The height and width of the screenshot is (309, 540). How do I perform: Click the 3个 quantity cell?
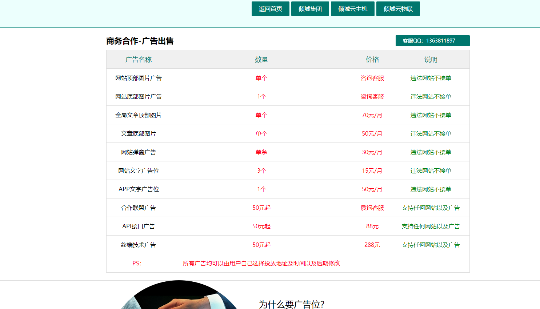pyautogui.click(x=261, y=171)
